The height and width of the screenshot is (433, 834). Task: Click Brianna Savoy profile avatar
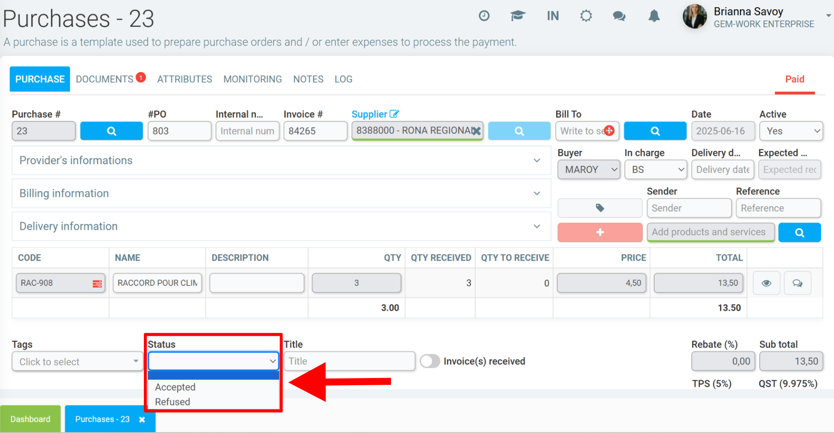point(695,17)
